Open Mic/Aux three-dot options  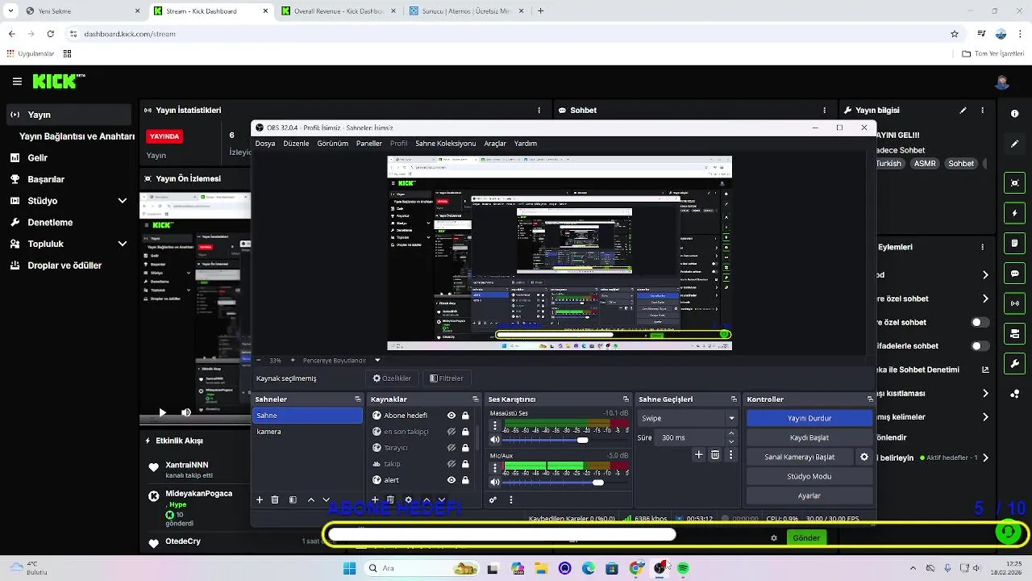click(x=495, y=468)
